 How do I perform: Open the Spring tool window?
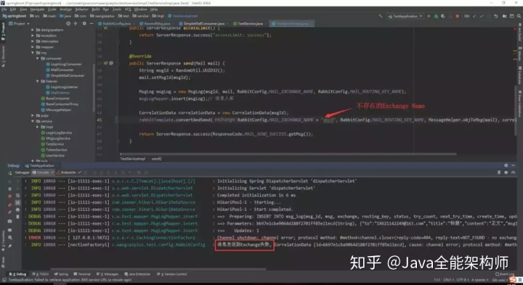tap(61, 274)
